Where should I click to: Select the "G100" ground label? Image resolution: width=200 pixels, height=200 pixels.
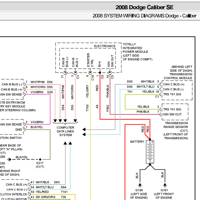pyautogui.click(x=139, y=190)
